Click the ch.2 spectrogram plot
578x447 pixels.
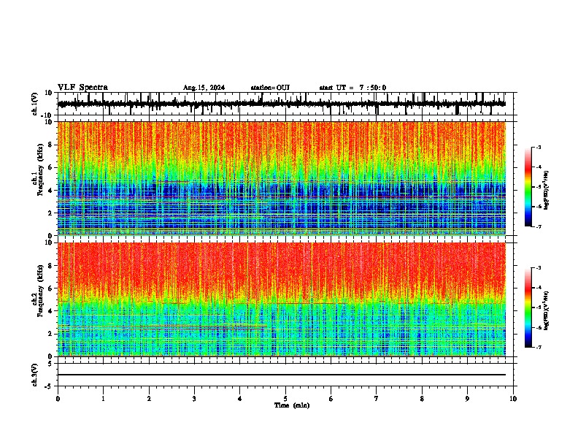(282, 299)
